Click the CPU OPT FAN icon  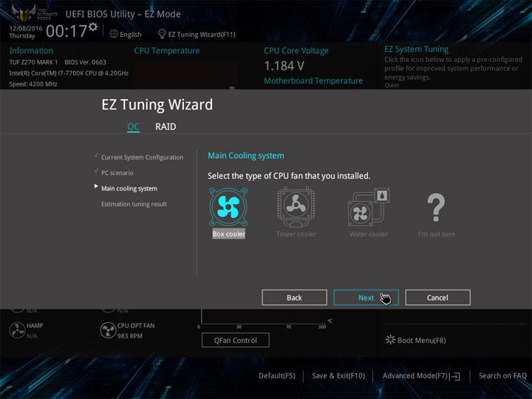(x=108, y=330)
